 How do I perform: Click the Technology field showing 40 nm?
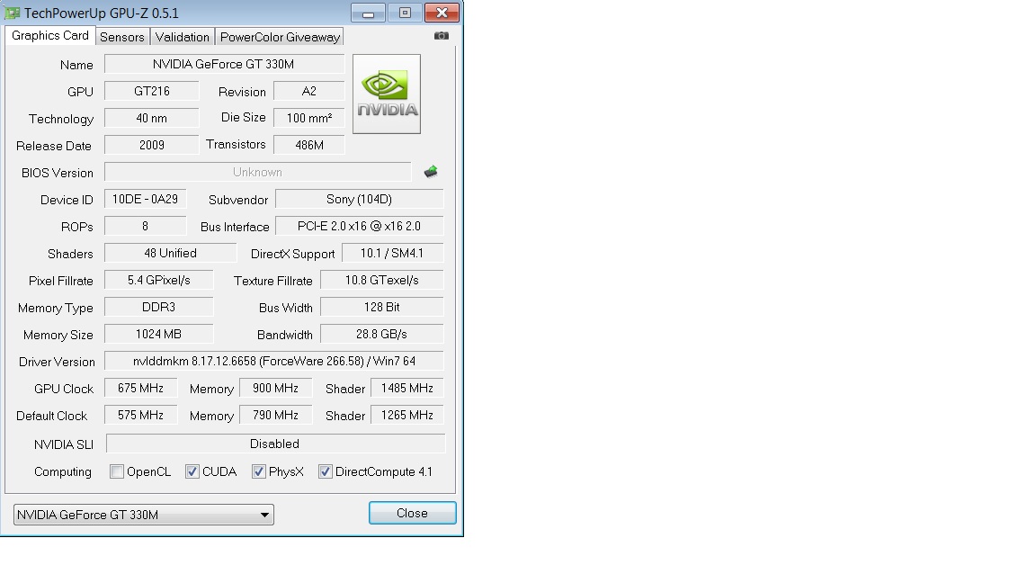point(152,119)
